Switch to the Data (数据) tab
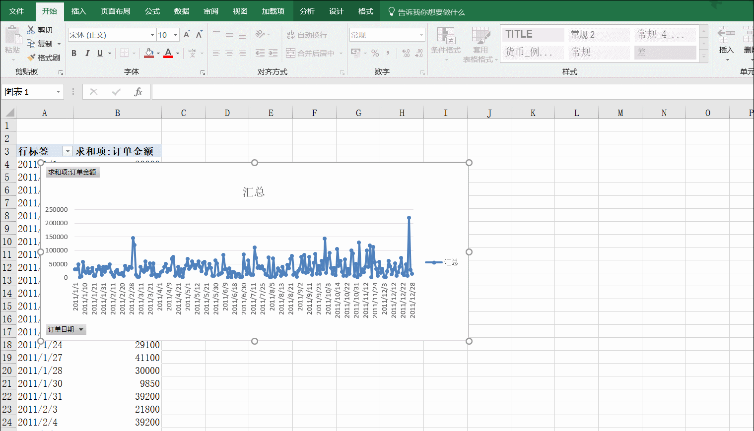 (x=182, y=11)
